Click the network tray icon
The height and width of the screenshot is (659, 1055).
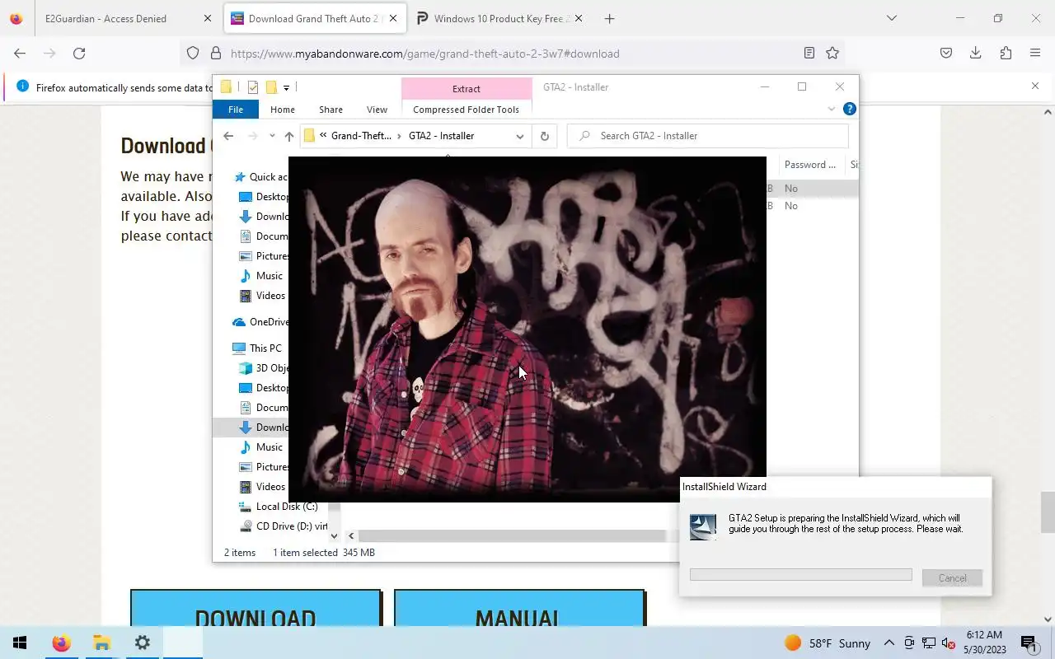(x=928, y=643)
